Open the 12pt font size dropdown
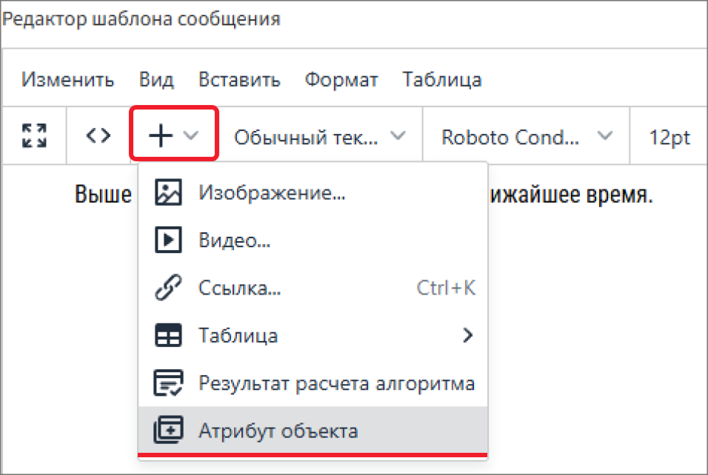This screenshot has height=475, width=708. [669, 137]
